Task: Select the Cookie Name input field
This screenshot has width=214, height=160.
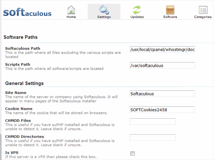Action: coord(162,110)
